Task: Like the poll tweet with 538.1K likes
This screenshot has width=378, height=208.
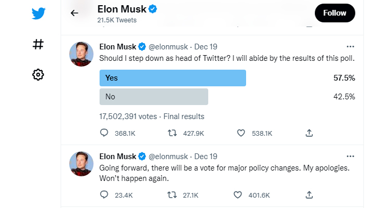Action: [241, 133]
